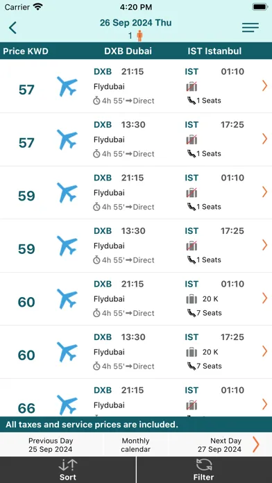This screenshot has height=483, width=272.
Task: Tap the Sort arrows icon
Action: 68,465
